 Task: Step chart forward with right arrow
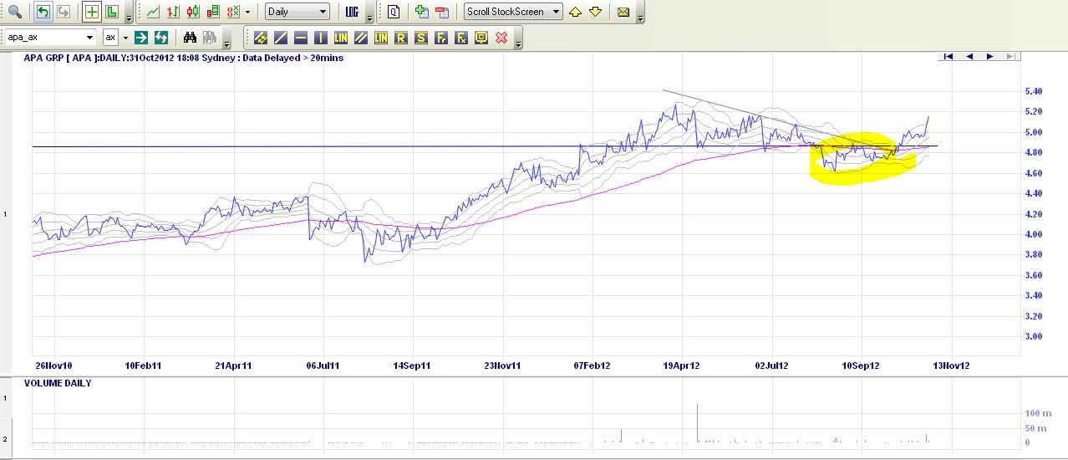(990, 56)
